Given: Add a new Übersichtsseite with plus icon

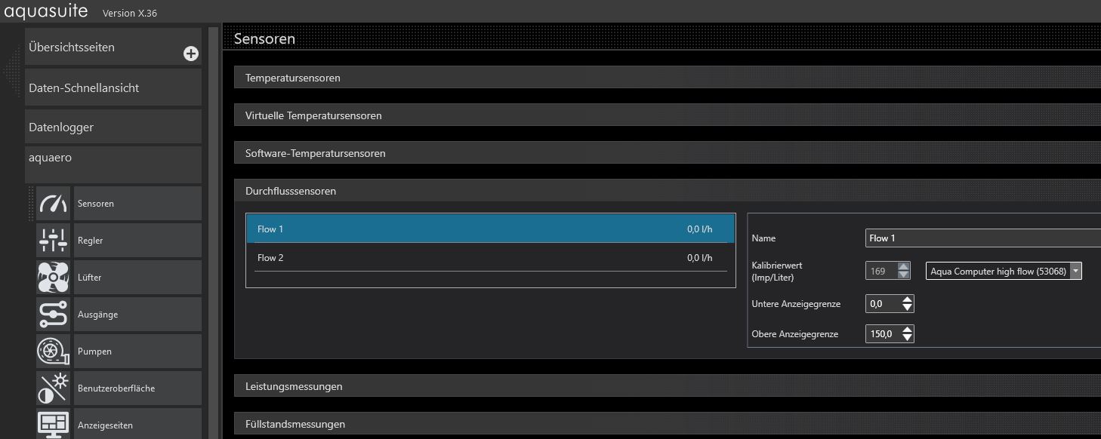Looking at the screenshot, I should click(x=190, y=54).
